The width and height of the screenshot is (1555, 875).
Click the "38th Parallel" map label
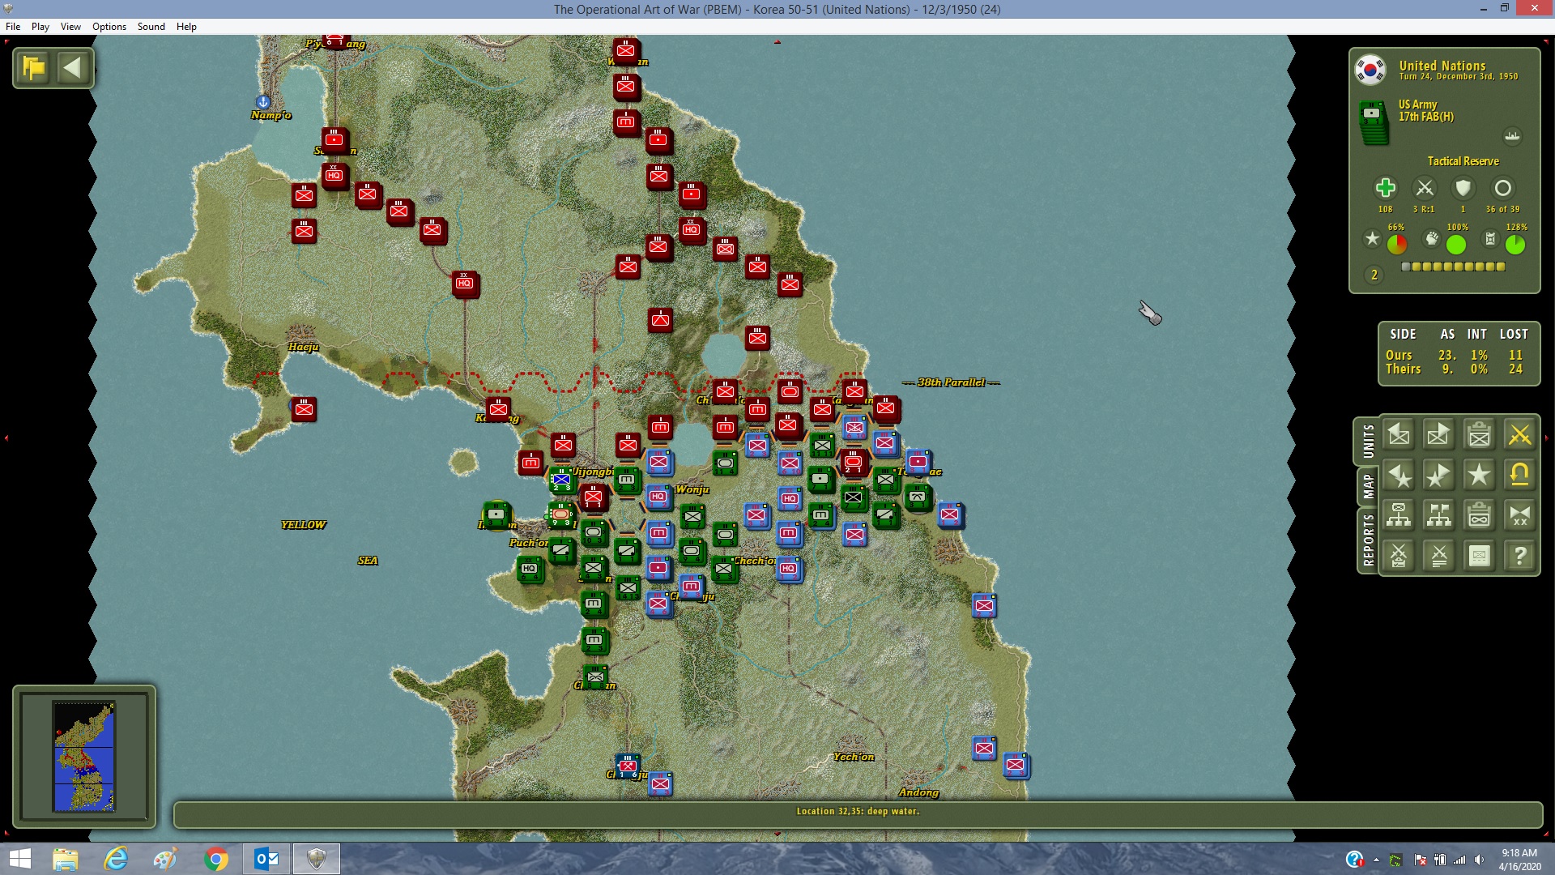point(951,382)
